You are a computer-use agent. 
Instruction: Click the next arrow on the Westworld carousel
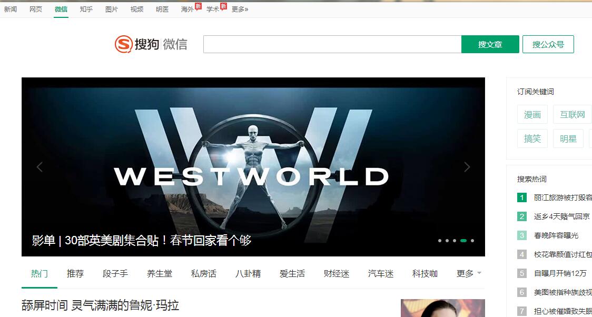pos(467,166)
